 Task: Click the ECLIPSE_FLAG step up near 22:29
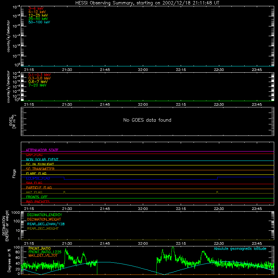click(218, 178)
